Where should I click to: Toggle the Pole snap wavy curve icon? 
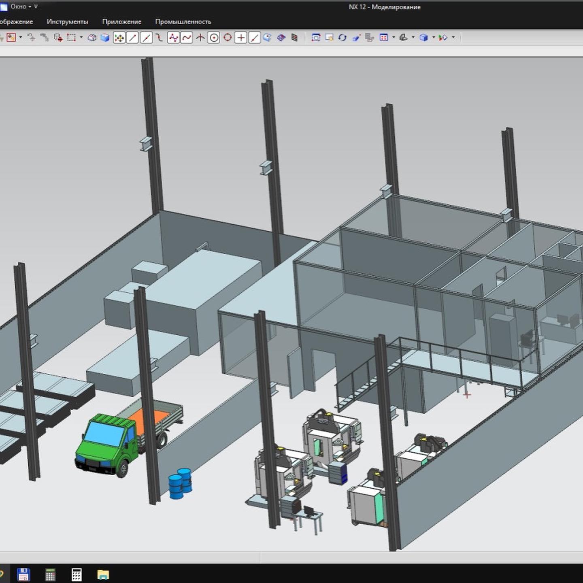click(x=187, y=38)
